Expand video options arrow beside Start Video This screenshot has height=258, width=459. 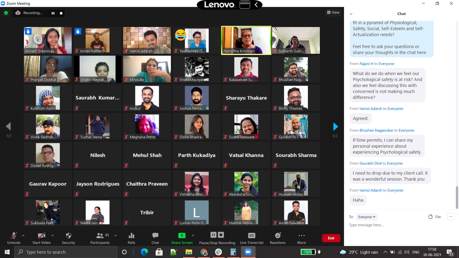pos(53,236)
